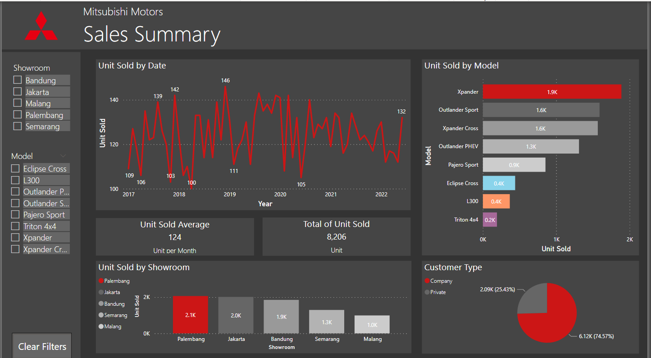The height and width of the screenshot is (358, 651).
Task: Select the Customer Type panel header
Action: 453,267
